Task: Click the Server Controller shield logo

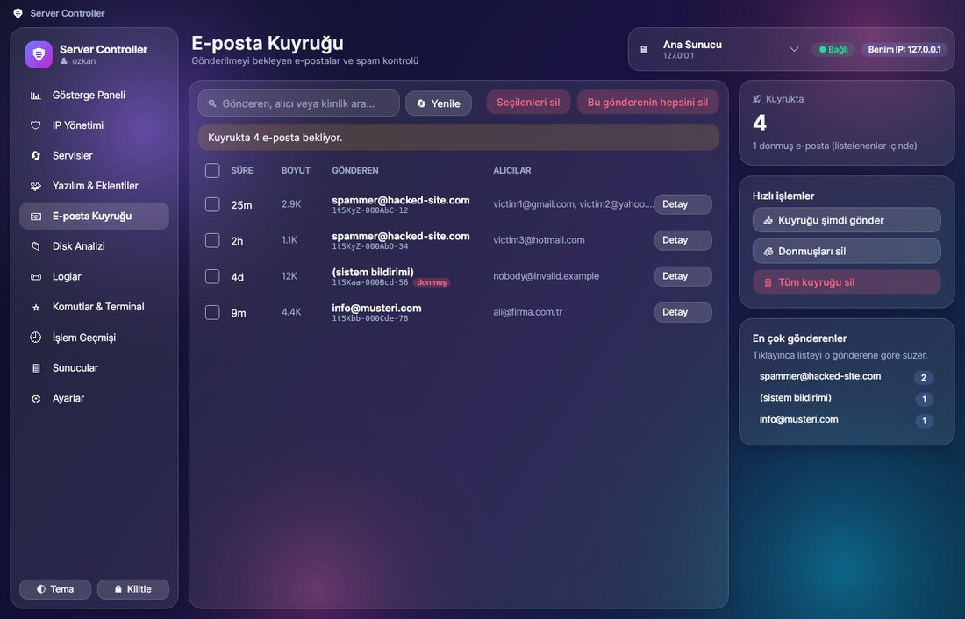Action: tap(39, 54)
